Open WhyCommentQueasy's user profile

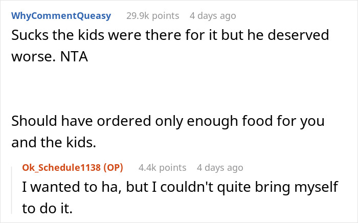[61, 16]
